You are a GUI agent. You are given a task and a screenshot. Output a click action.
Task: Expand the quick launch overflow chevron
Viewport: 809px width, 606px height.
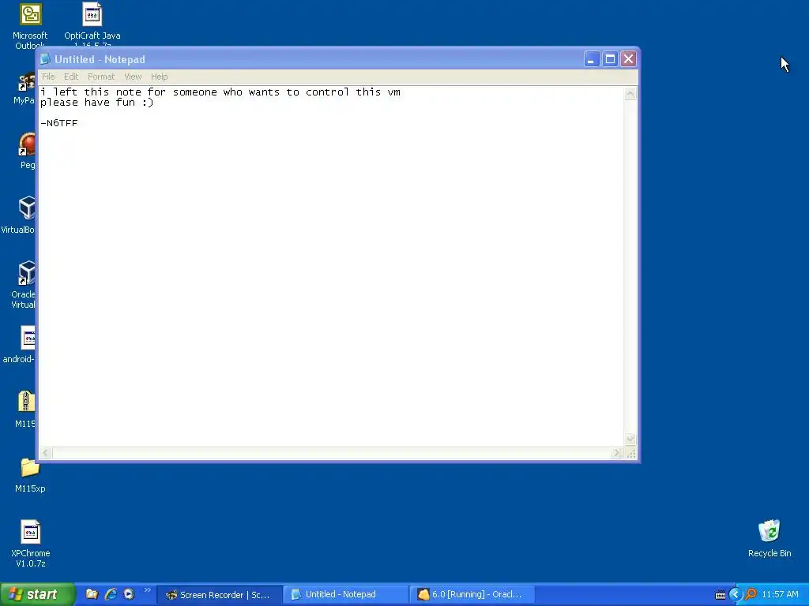click(148, 590)
